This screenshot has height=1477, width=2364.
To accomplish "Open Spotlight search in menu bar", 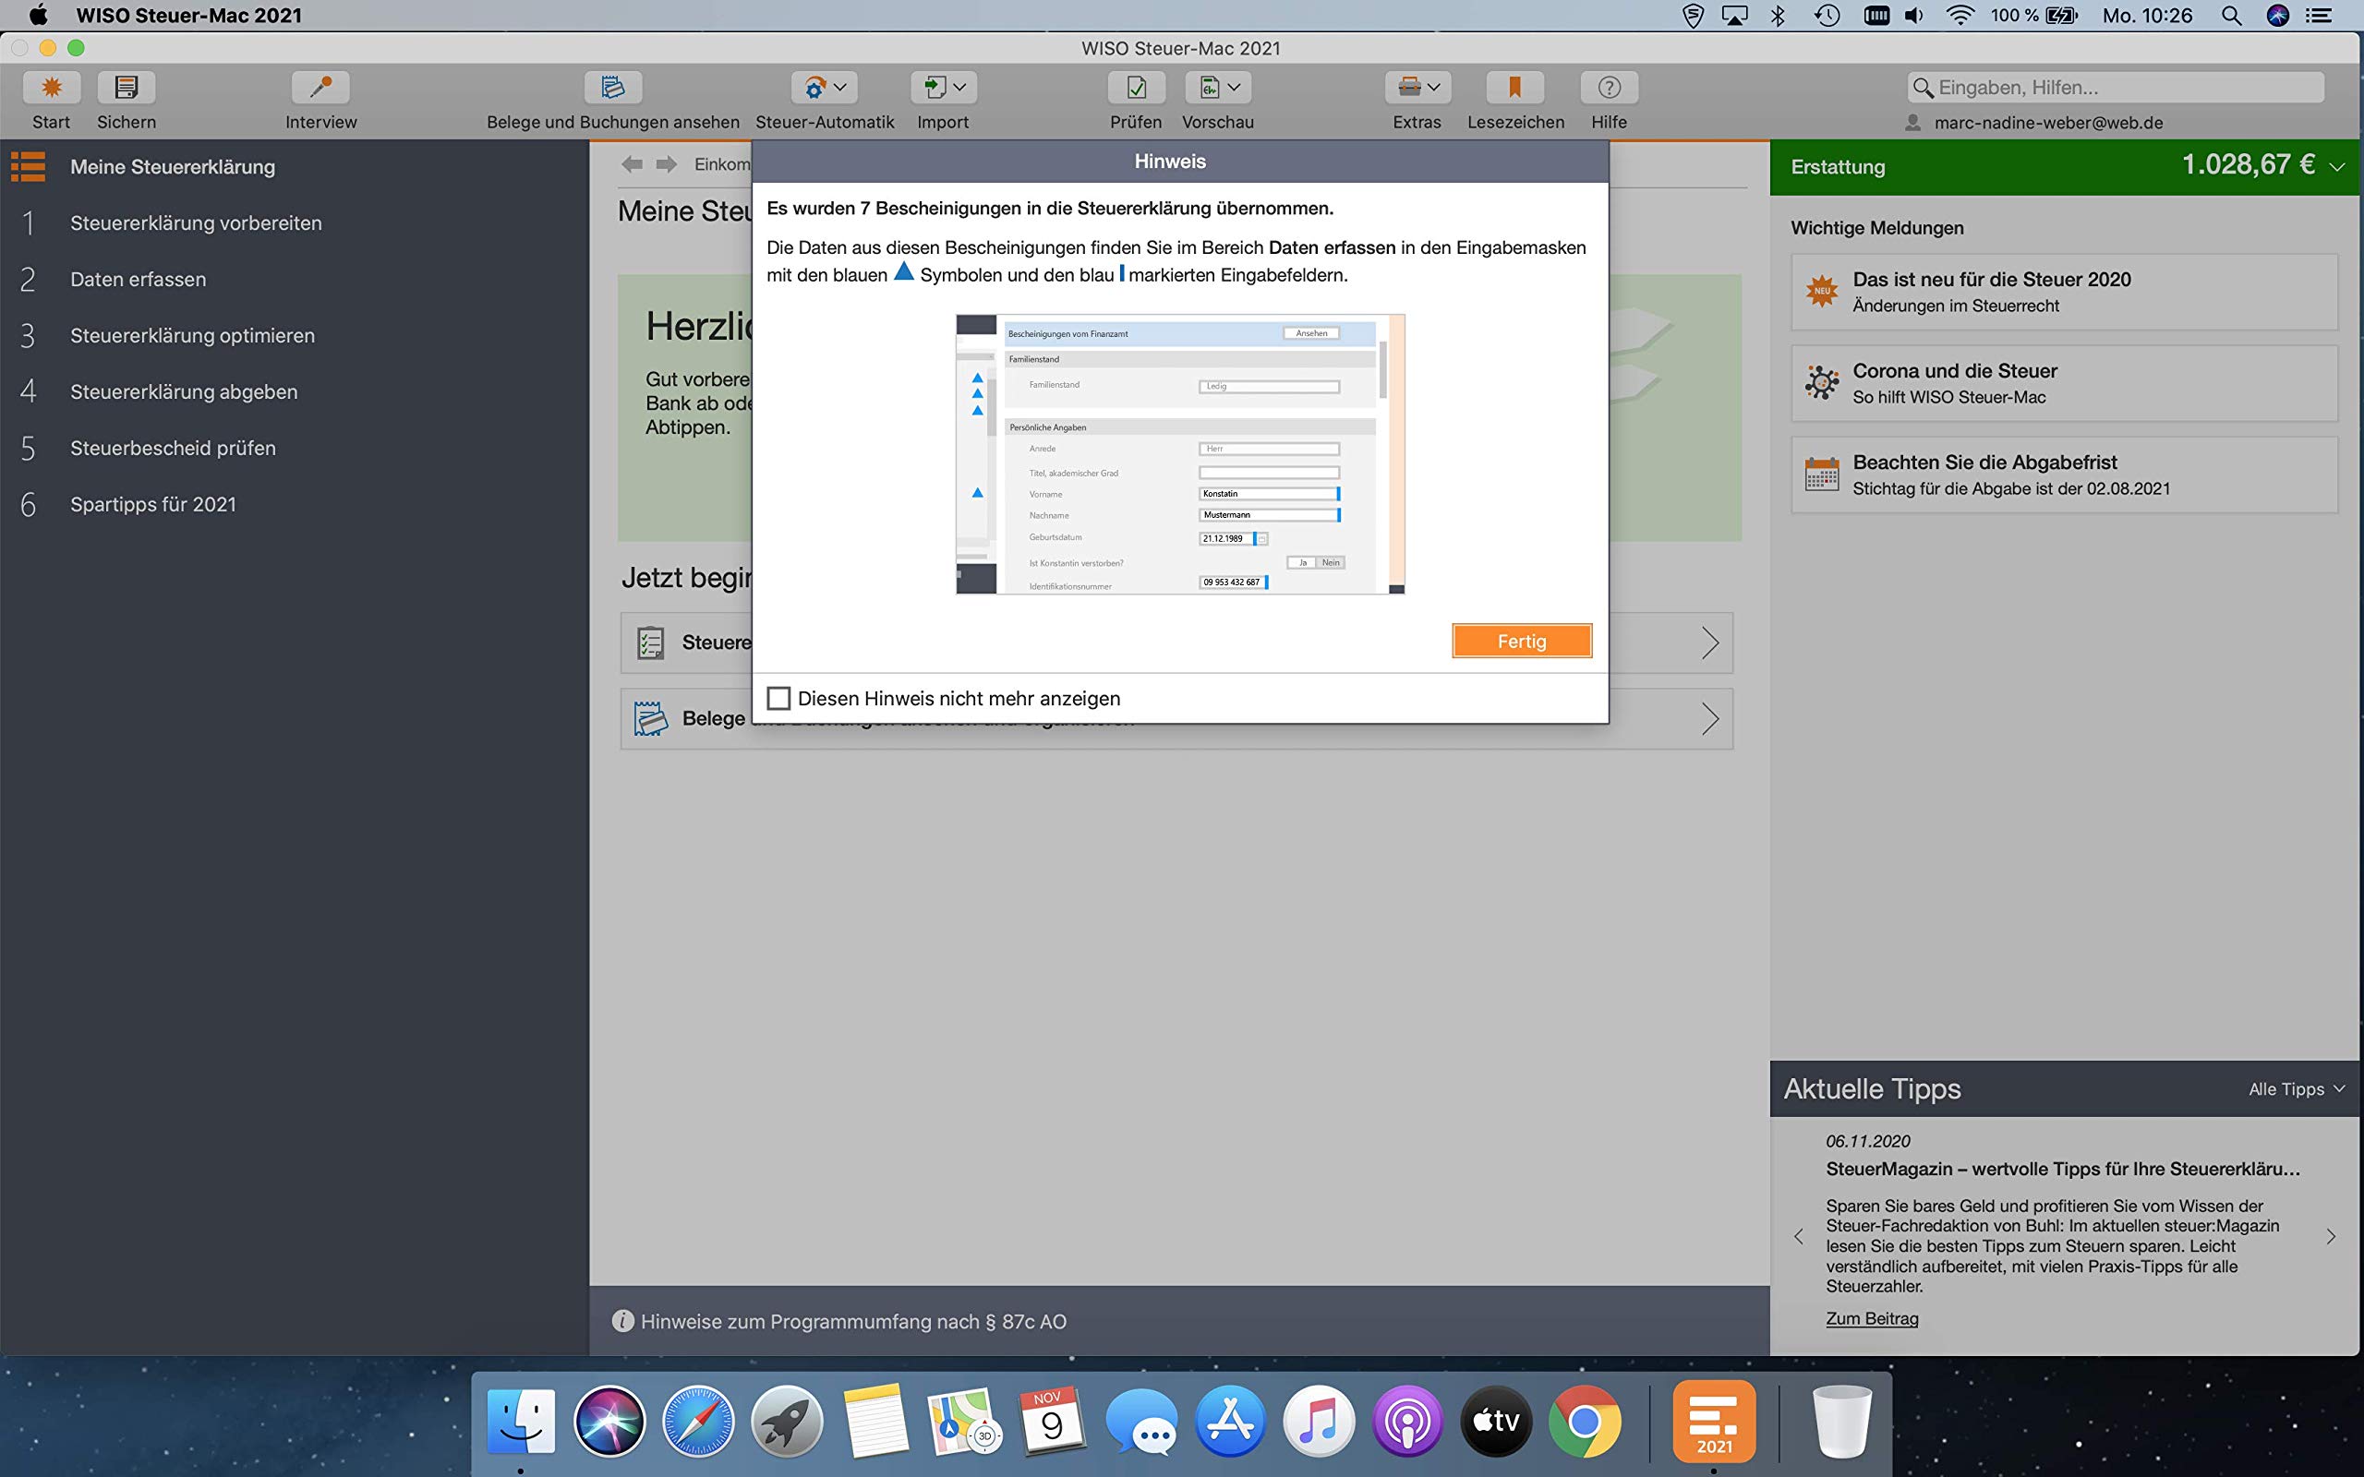I will pyautogui.click(x=2231, y=16).
